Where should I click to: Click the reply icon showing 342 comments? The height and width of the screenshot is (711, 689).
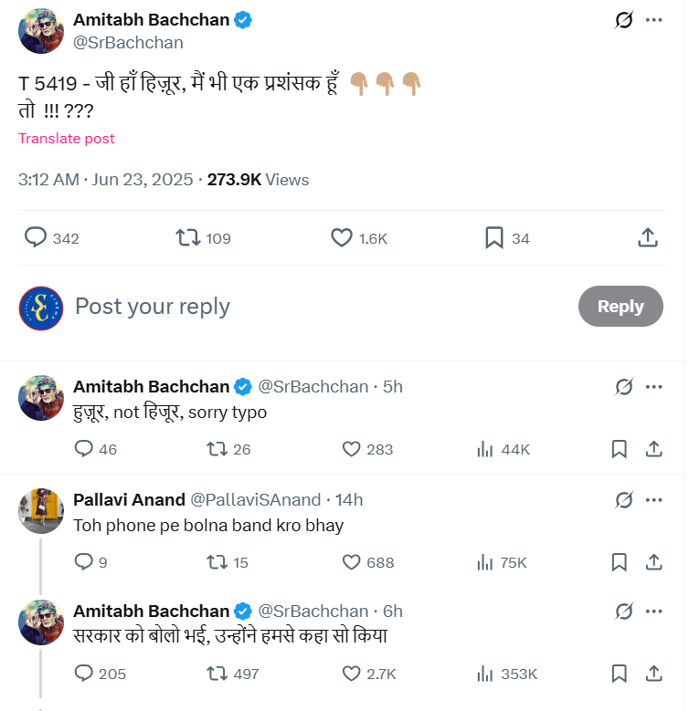(x=36, y=238)
